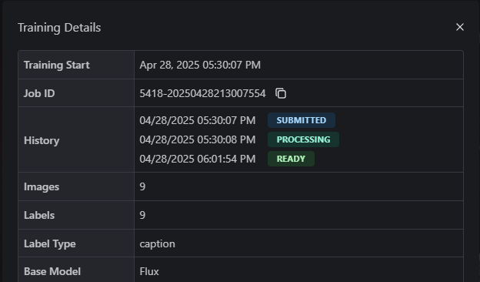Click the Training Start row label
Viewport: 480px width, 282px height.
pos(57,65)
